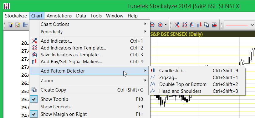Screen dimensions: 255x118
Task: Open the Annotations menu
Action: (59, 16)
